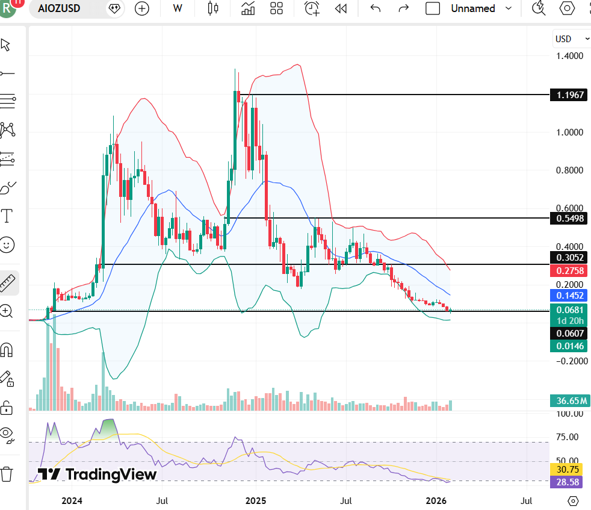Select the XABCD pattern tool

click(8, 129)
